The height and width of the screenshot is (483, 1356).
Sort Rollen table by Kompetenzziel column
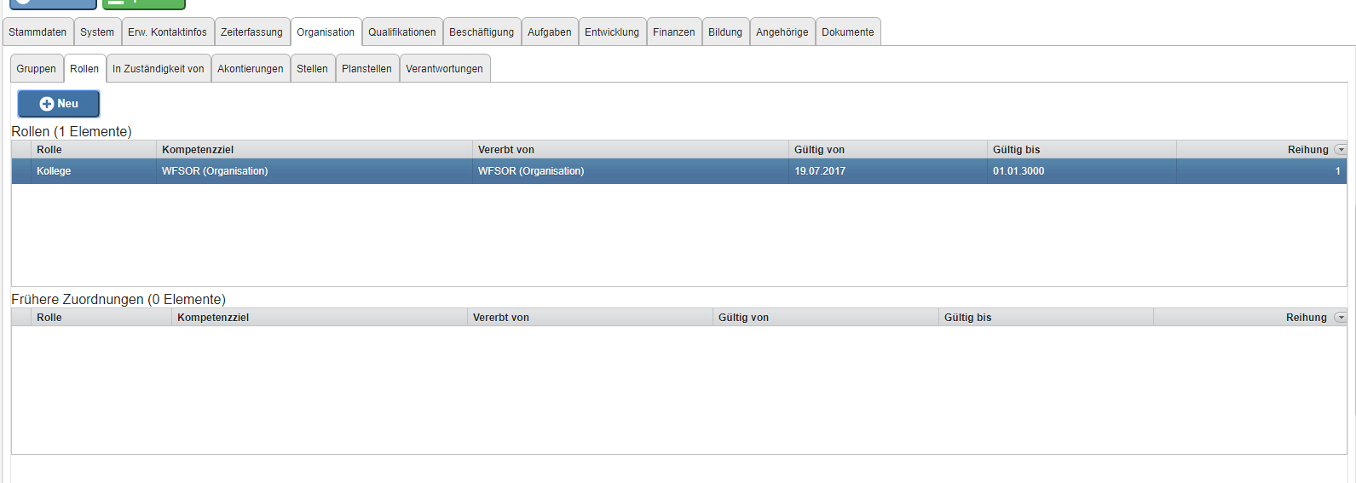198,150
